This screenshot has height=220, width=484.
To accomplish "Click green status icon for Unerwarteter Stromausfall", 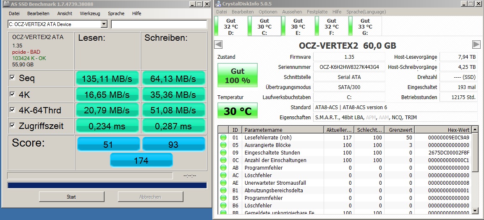I will [x=223, y=183].
